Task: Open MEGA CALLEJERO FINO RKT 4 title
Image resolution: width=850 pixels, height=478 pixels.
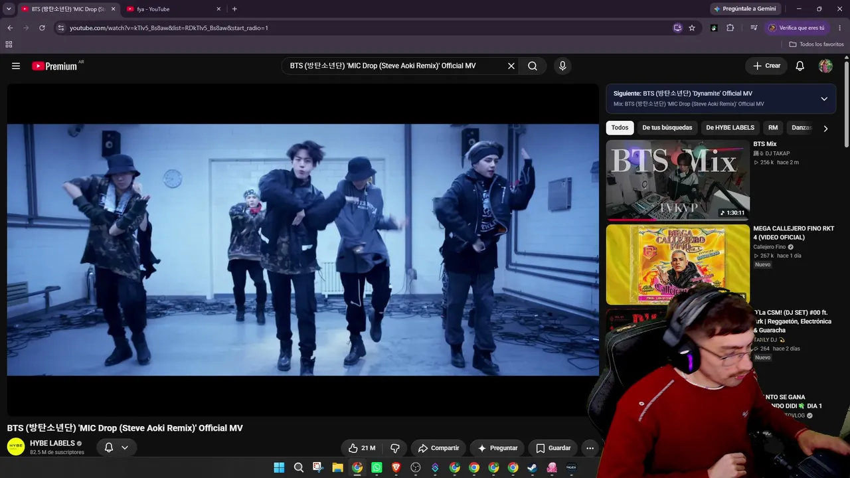Action: [794, 233]
